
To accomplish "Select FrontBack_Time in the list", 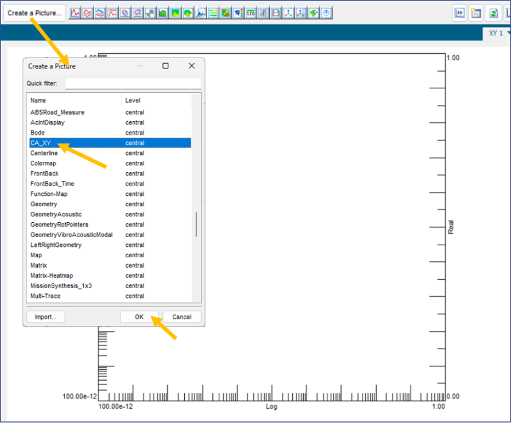I will pyautogui.click(x=110, y=184).
